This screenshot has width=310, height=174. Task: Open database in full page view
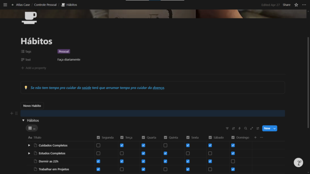(251, 128)
